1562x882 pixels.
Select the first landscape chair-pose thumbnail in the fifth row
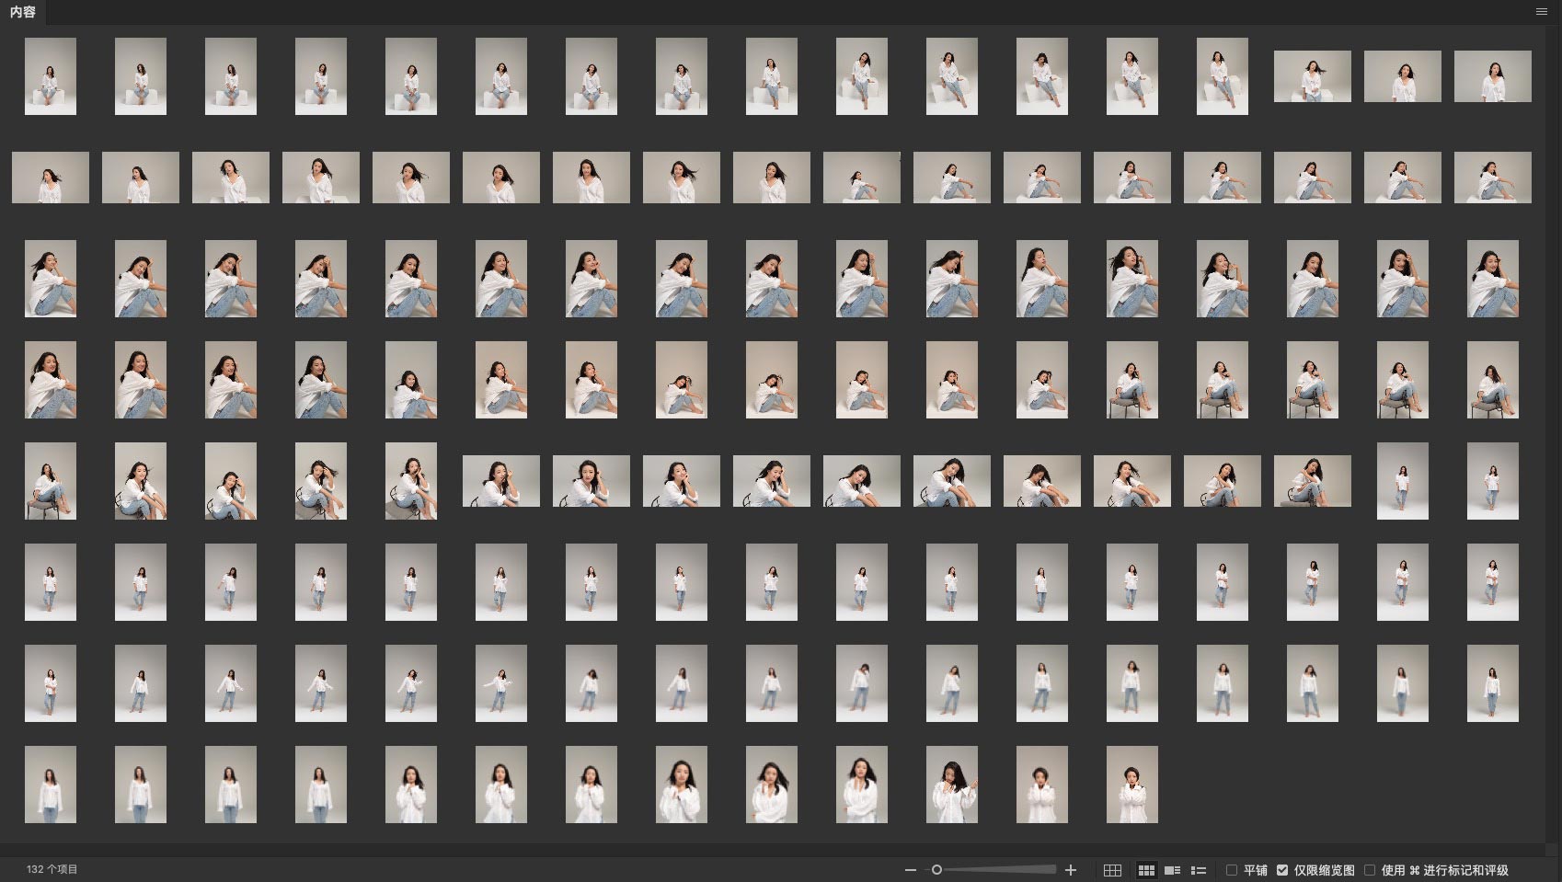tap(501, 481)
